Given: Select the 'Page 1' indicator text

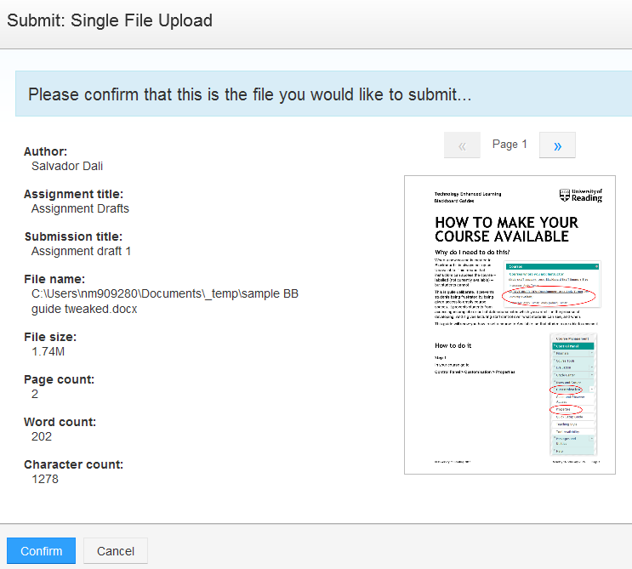Looking at the screenshot, I should point(510,145).
